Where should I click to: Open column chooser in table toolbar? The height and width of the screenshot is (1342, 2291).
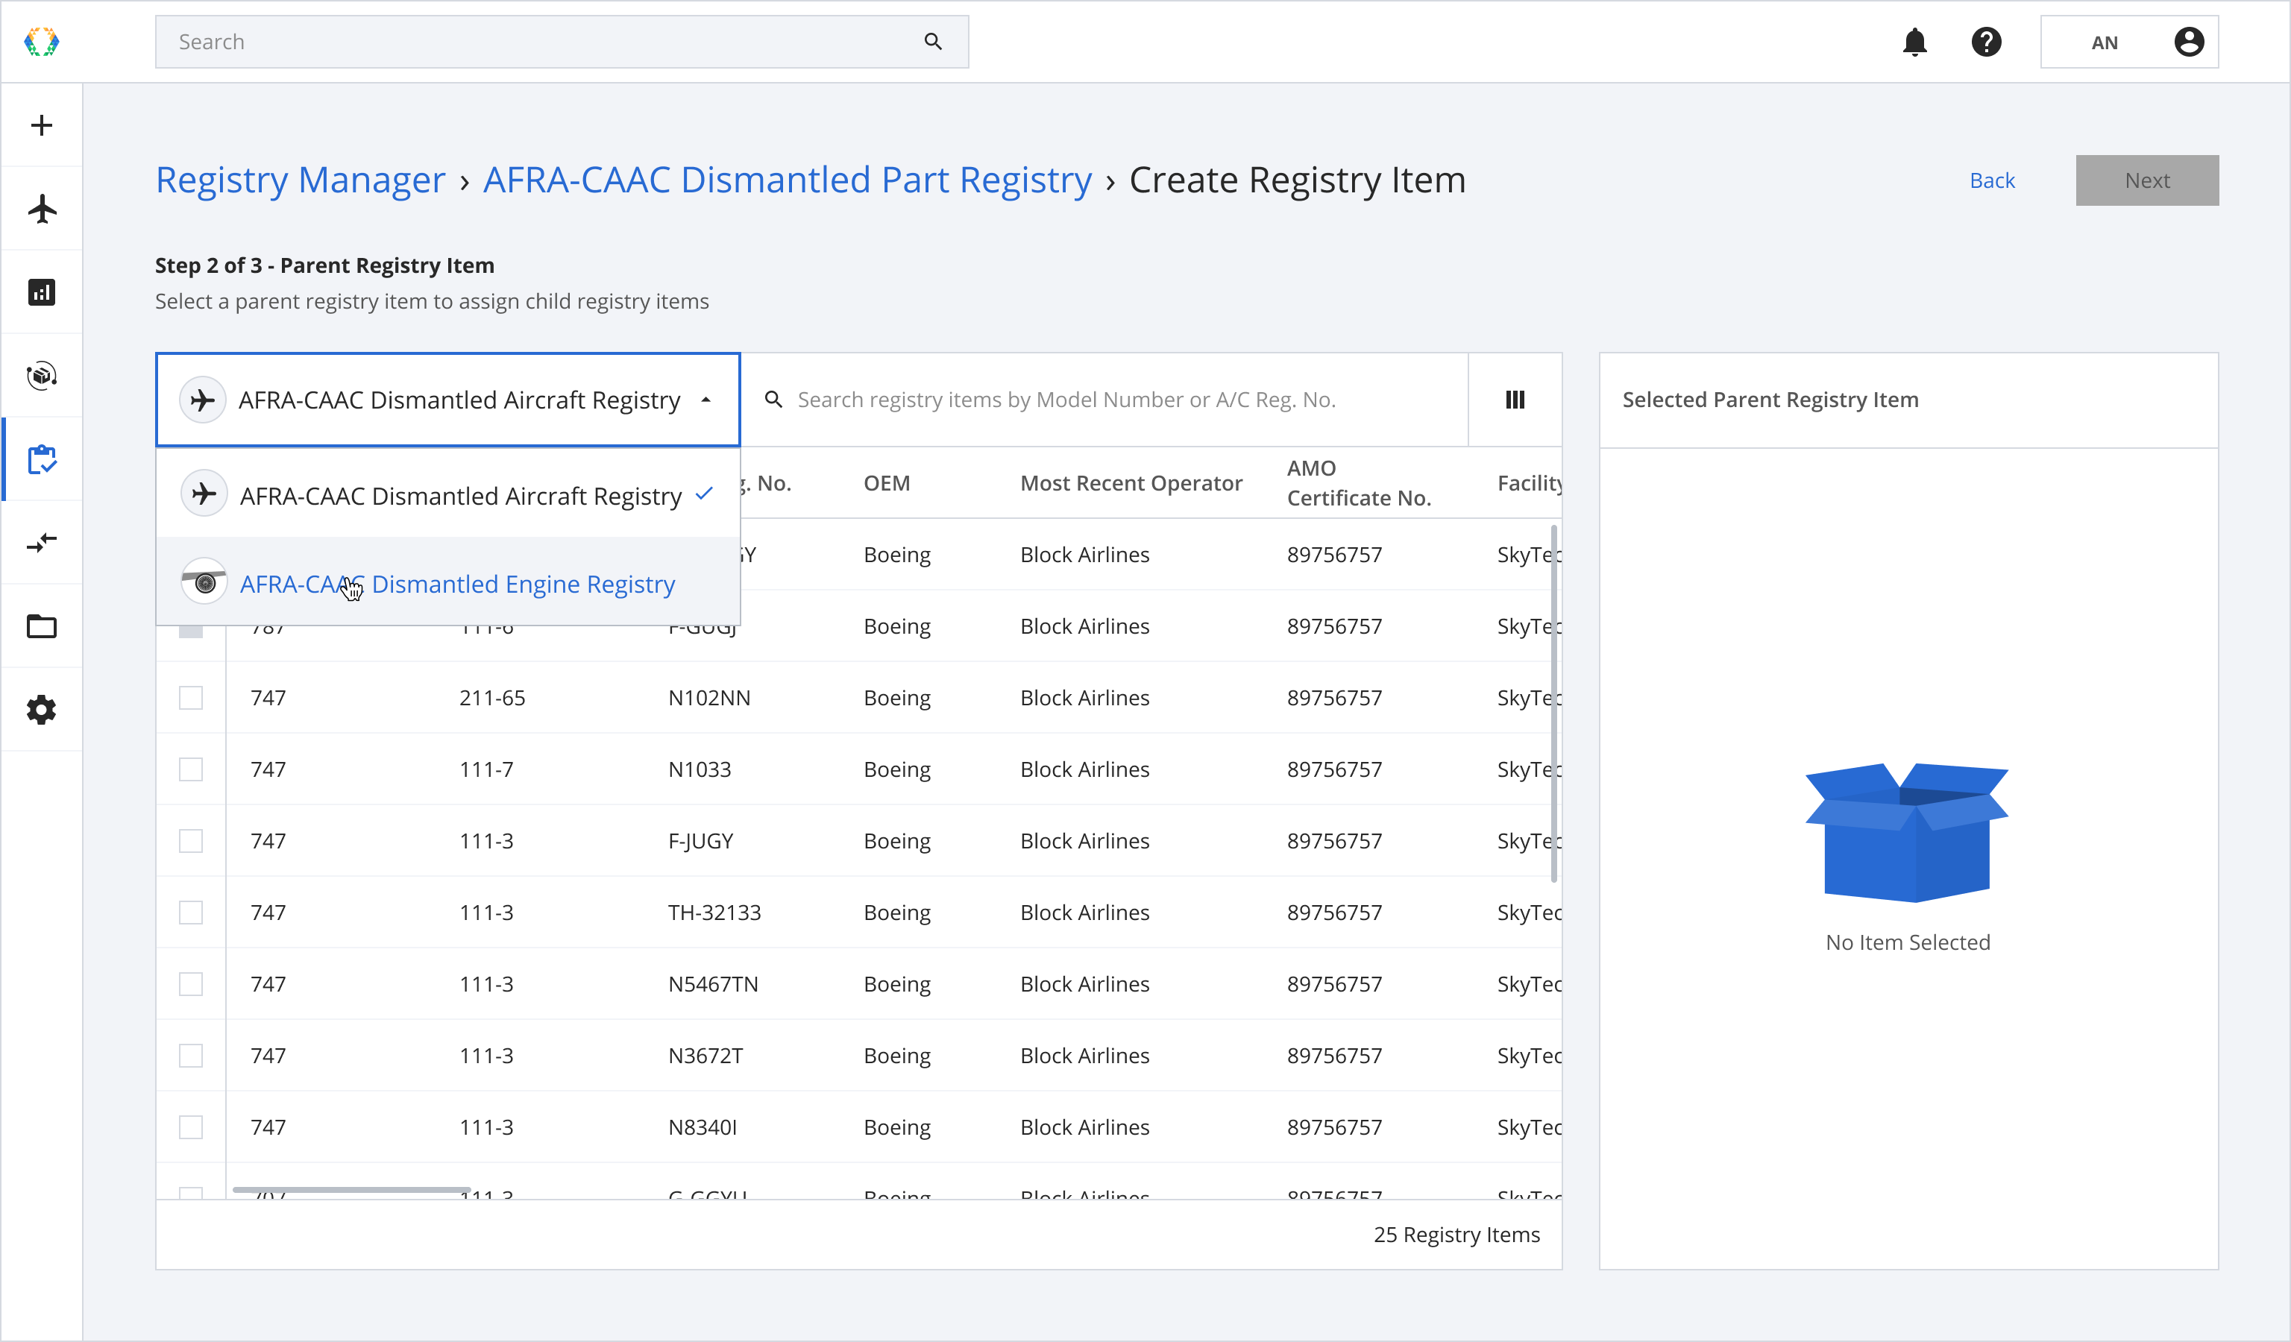[x=1515, y=400]
